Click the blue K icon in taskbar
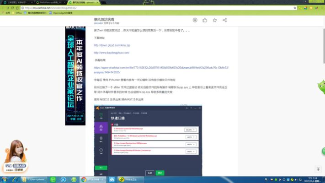The image size is (325, 183). coord(64,179)
